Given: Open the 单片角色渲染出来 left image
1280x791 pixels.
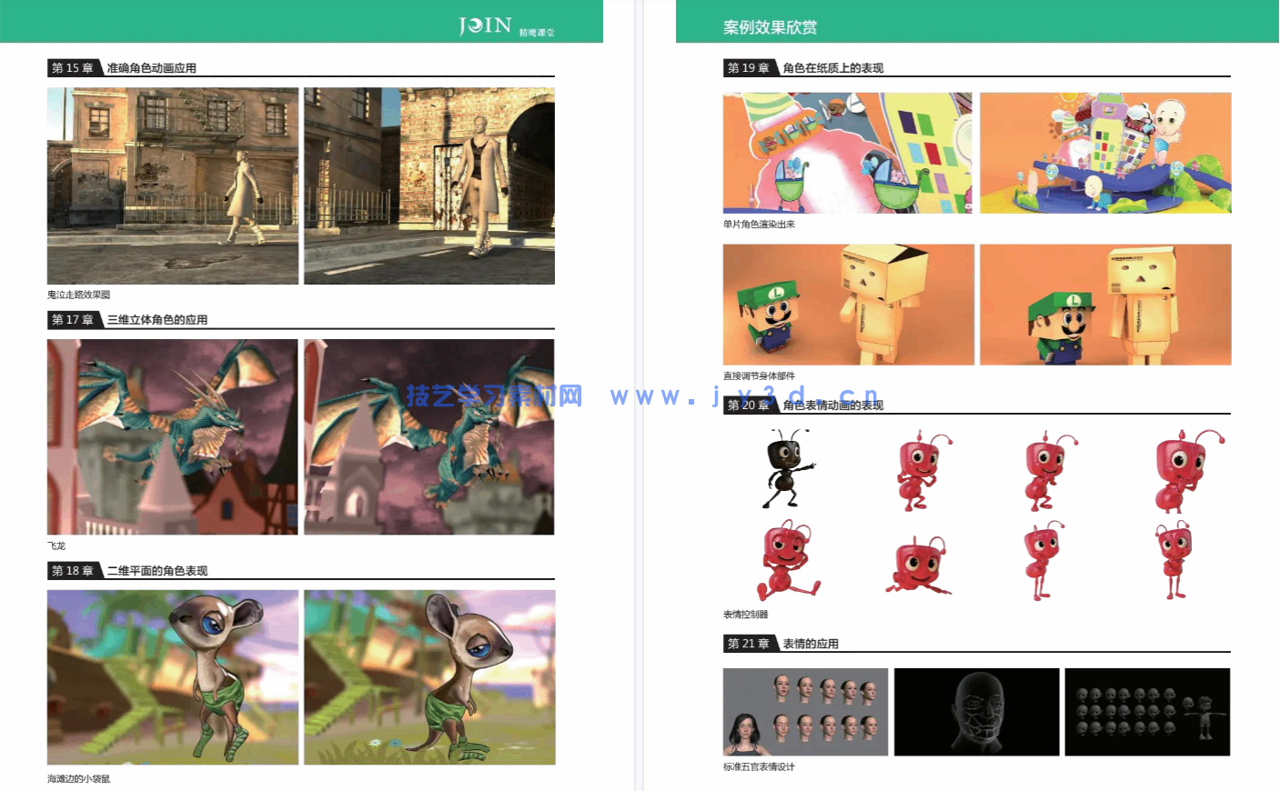Looking at the screenshot, I should click(847, 153).
